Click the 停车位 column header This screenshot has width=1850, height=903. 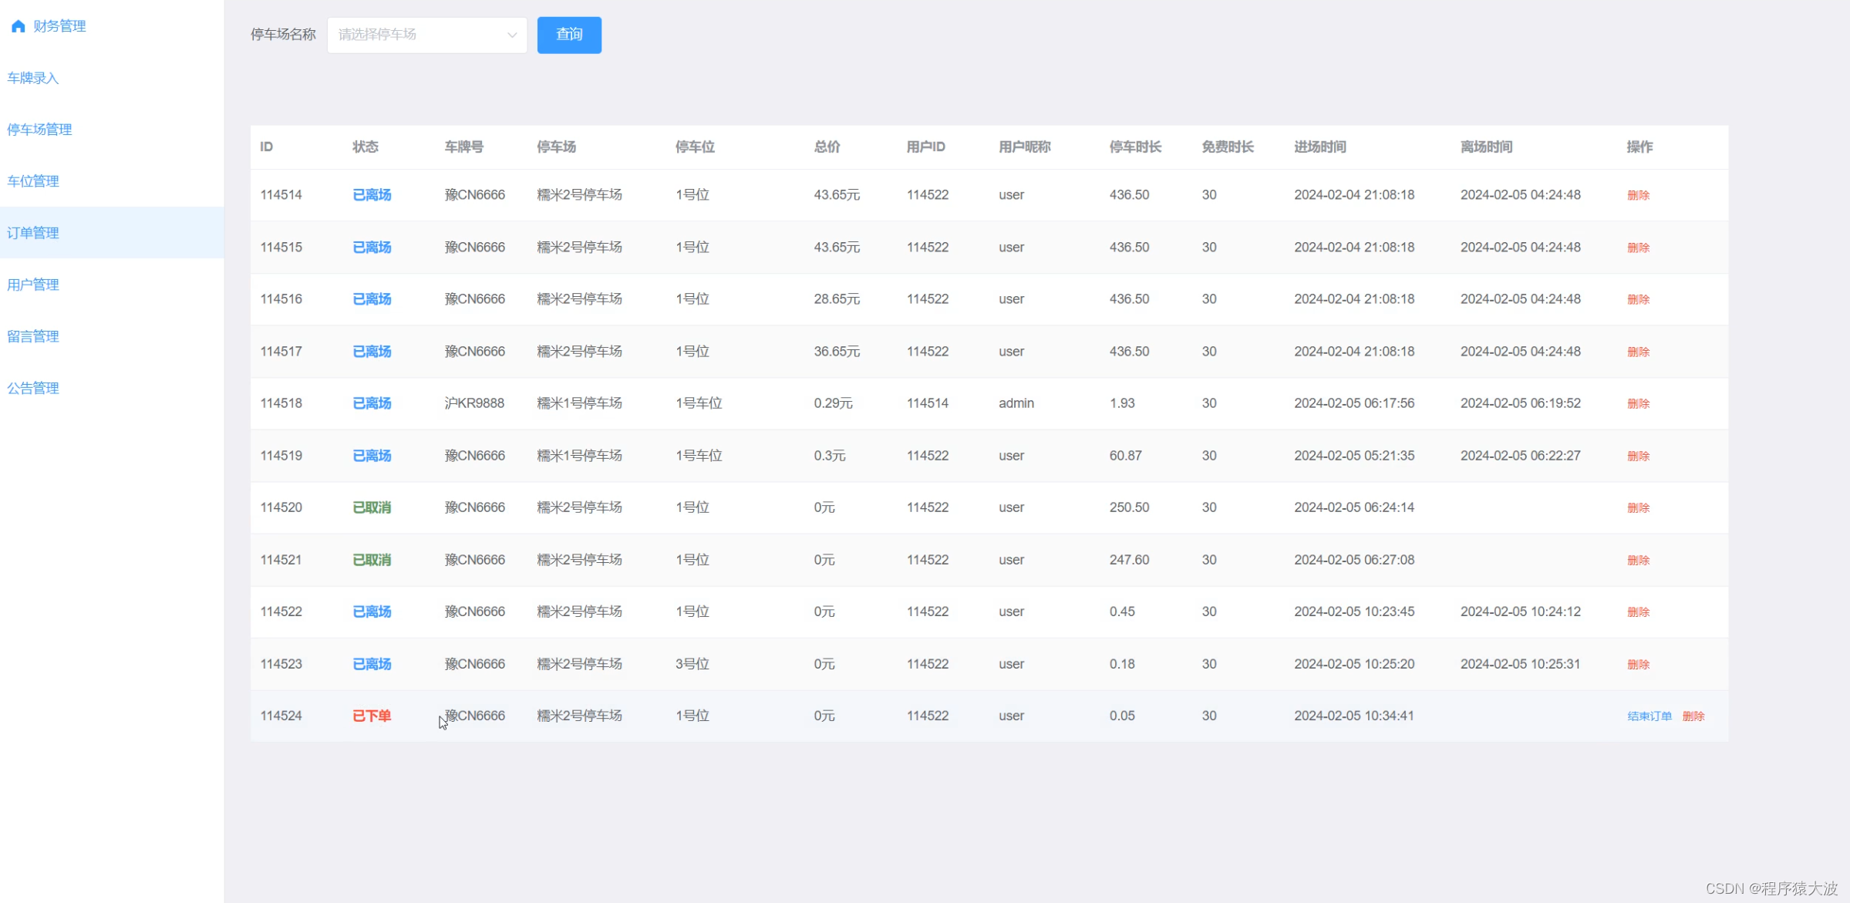pos(695,147)
